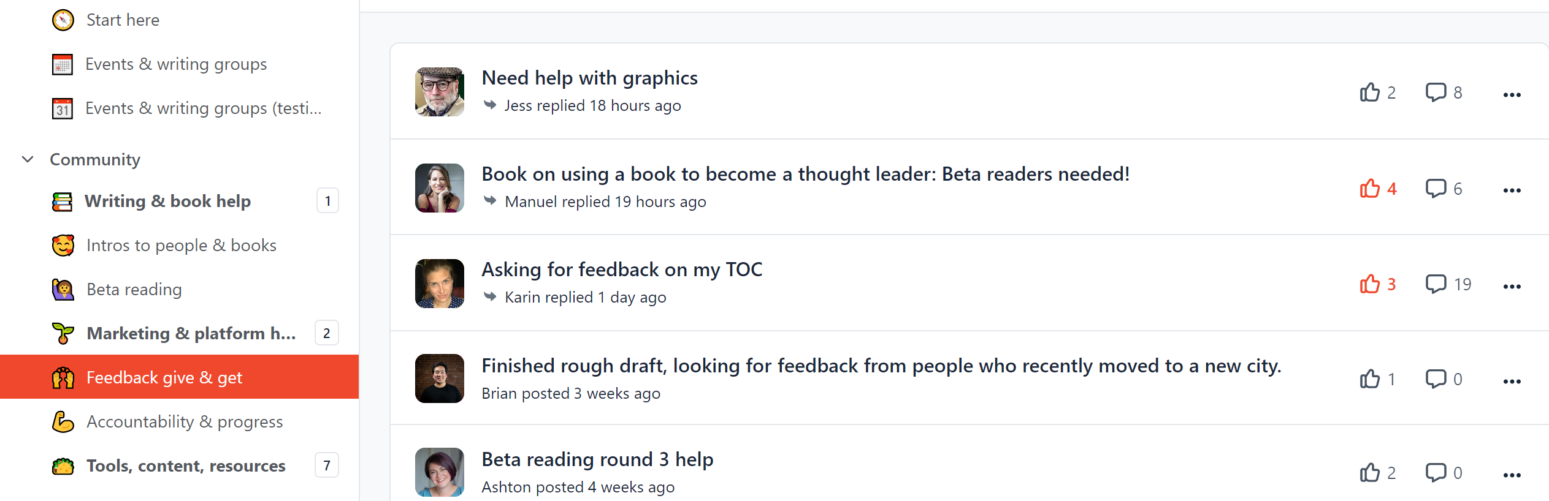Image resolution: width=1549 pixels, height=501 pixels.
Task: Like the "Need help with graphics" post
Action: tap(1369, 92)
